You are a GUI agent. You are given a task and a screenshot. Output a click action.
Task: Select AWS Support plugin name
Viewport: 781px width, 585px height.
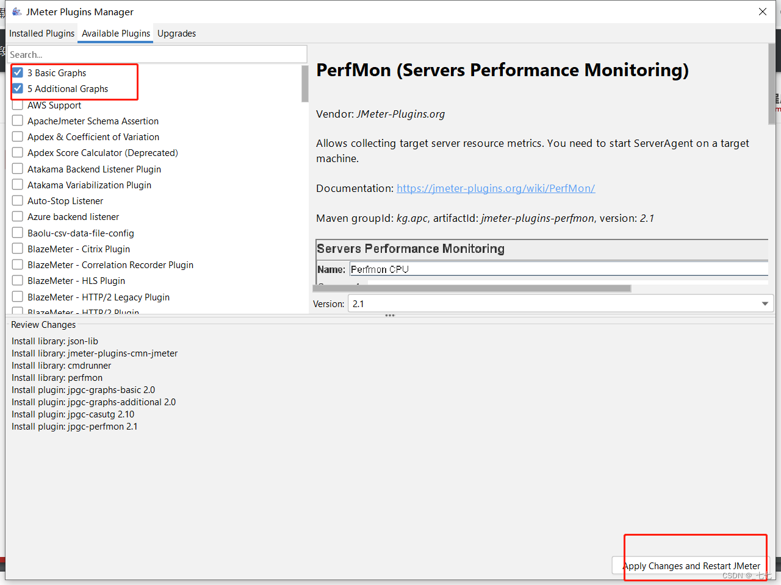coord(54,105)
